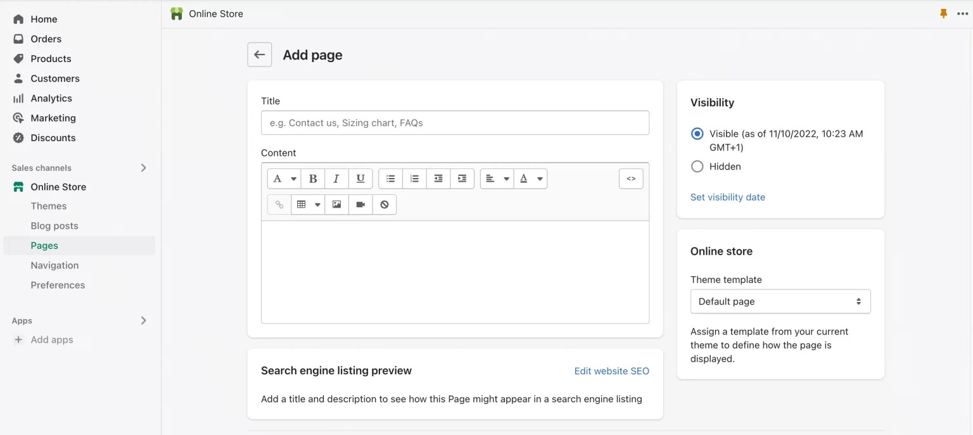Select the Visible radio option

697,134
